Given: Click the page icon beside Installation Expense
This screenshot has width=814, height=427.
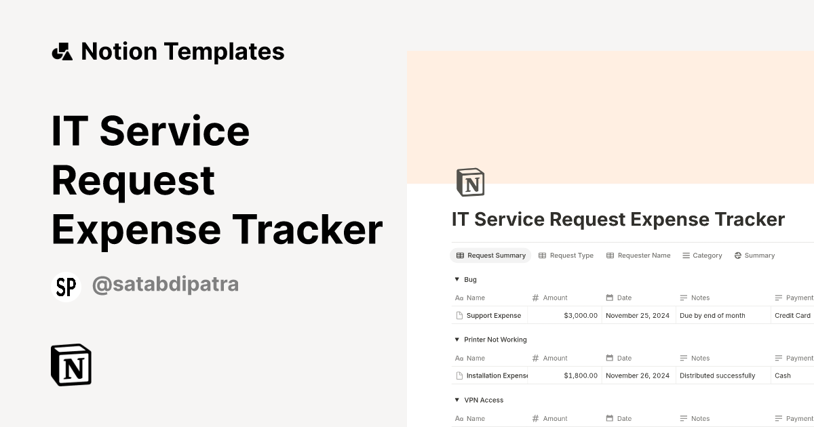Looking at the screenshot, I should [459, 375].
